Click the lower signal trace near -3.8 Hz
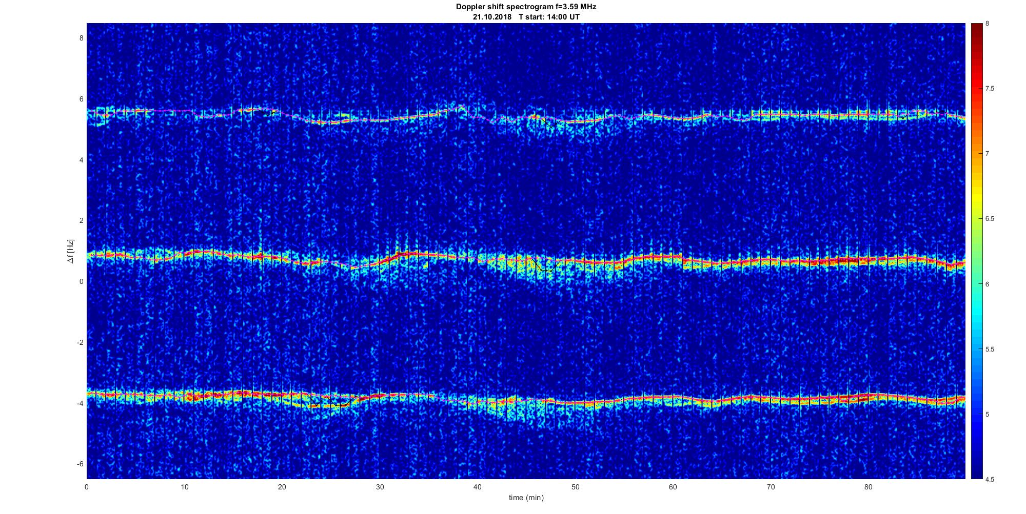 (526, 399)
